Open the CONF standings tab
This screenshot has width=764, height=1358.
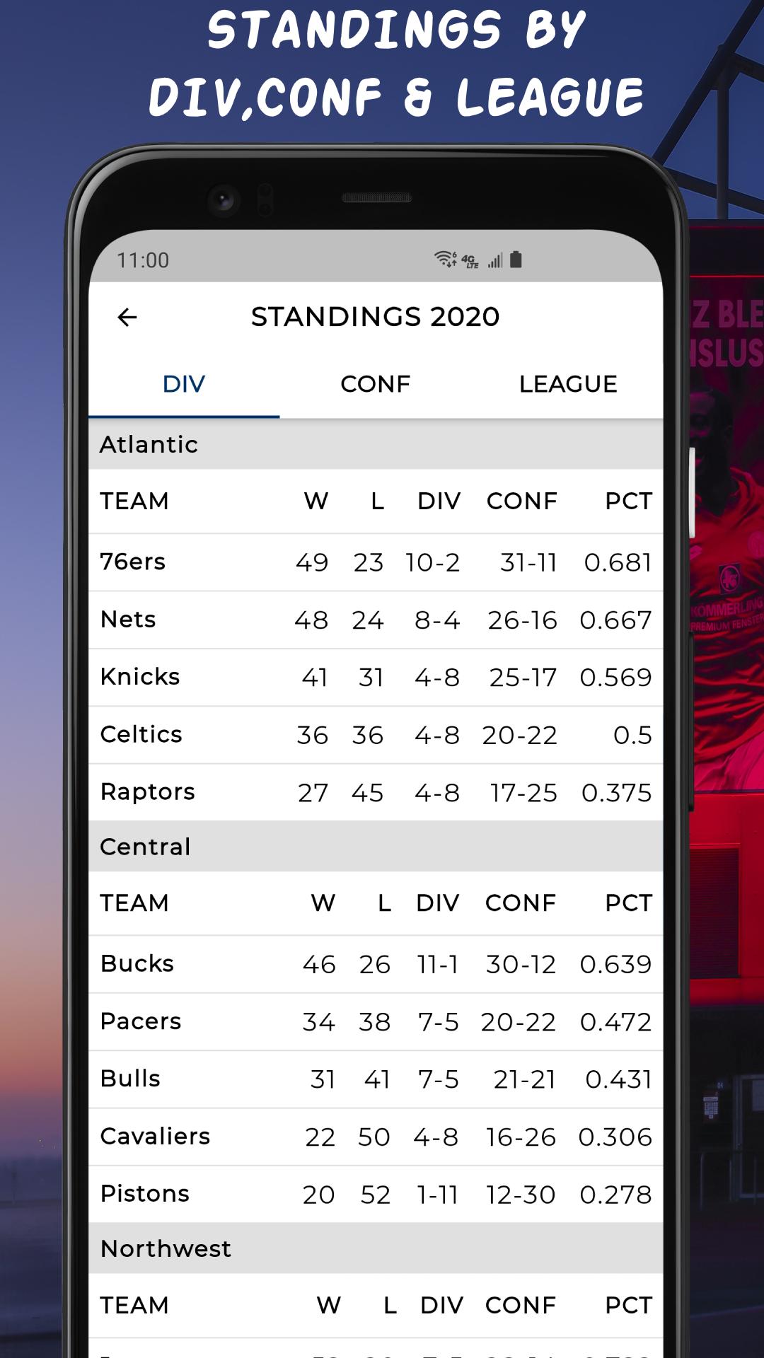(375, 384)
